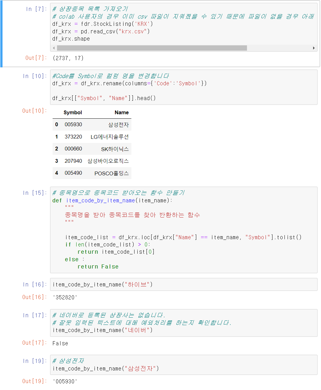Click the line return False
Image resolution: width=321 pixels, height=390 pixels.
tap(98, 267)
